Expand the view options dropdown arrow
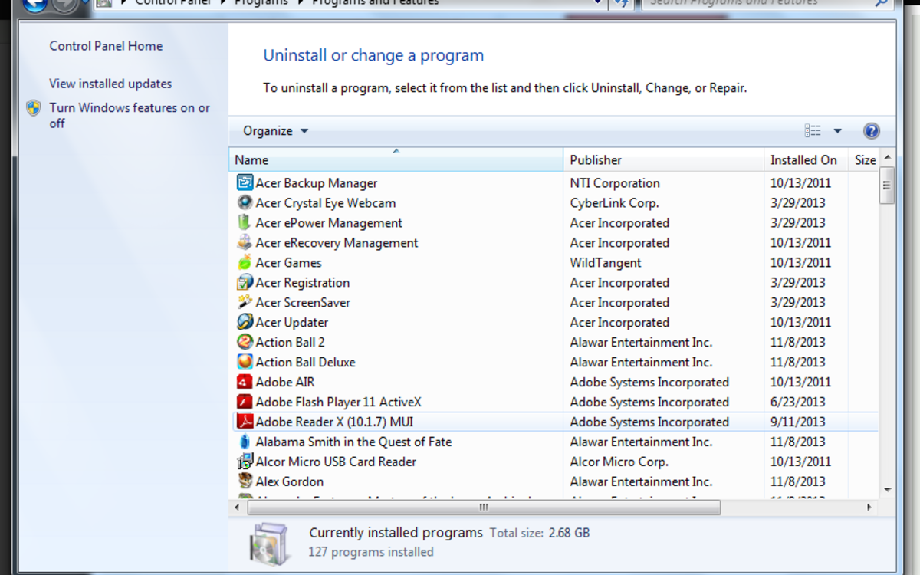Screen dimensions: 920x575 point(837,131)
